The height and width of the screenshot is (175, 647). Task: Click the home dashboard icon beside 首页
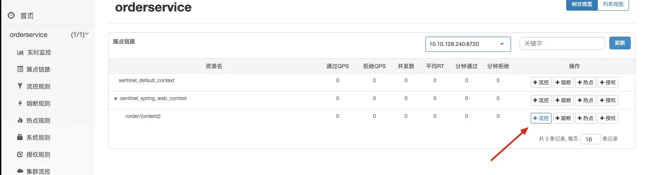click(12, 16)
